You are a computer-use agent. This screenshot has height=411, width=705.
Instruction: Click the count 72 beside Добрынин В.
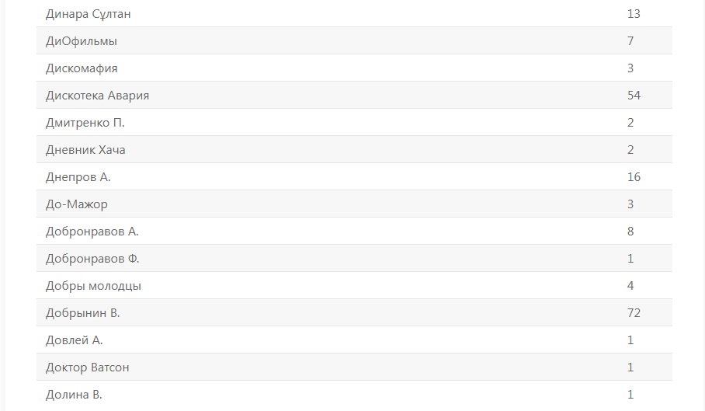click(634, 313)
